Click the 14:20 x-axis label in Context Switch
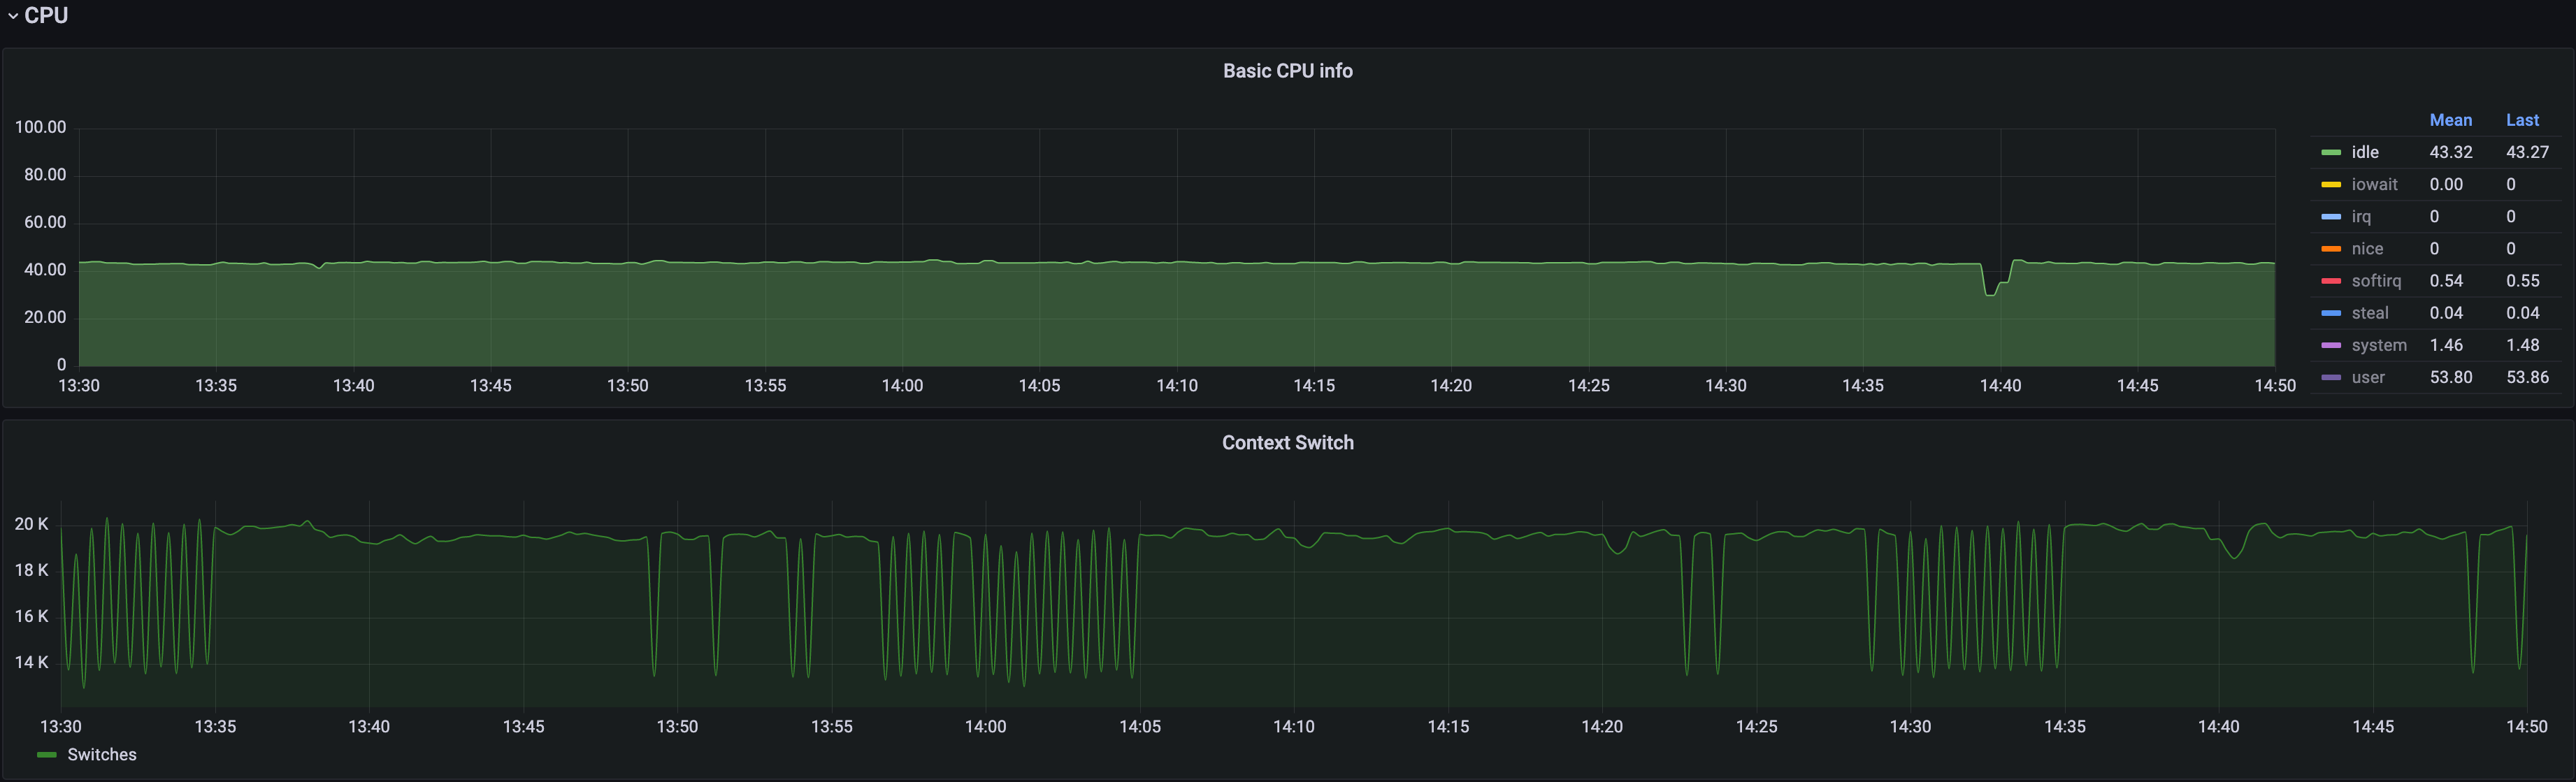2576x782 pixels. click(x=1602, y=727)
